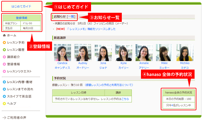The image size is (204, 120).
Task: Open ヘルプ in the sidebar
Action: 12,104
